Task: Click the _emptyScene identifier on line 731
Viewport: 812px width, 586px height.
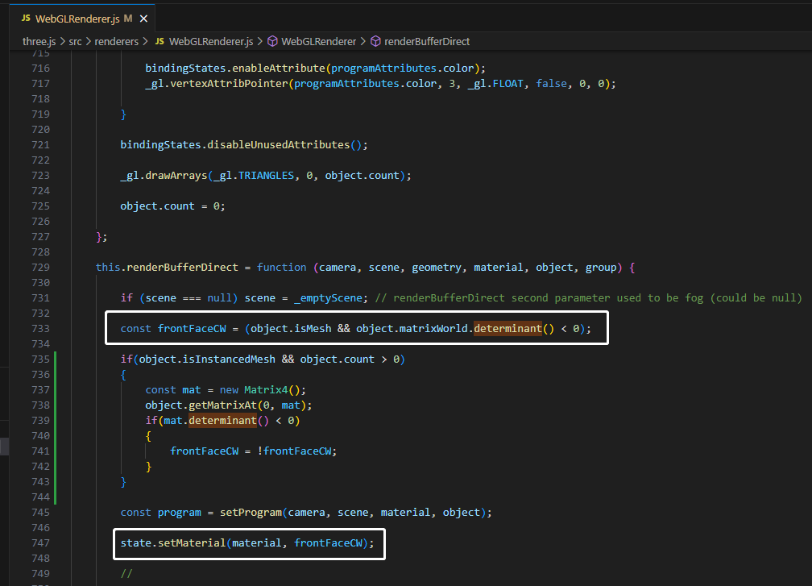Action: coord(329,298)
